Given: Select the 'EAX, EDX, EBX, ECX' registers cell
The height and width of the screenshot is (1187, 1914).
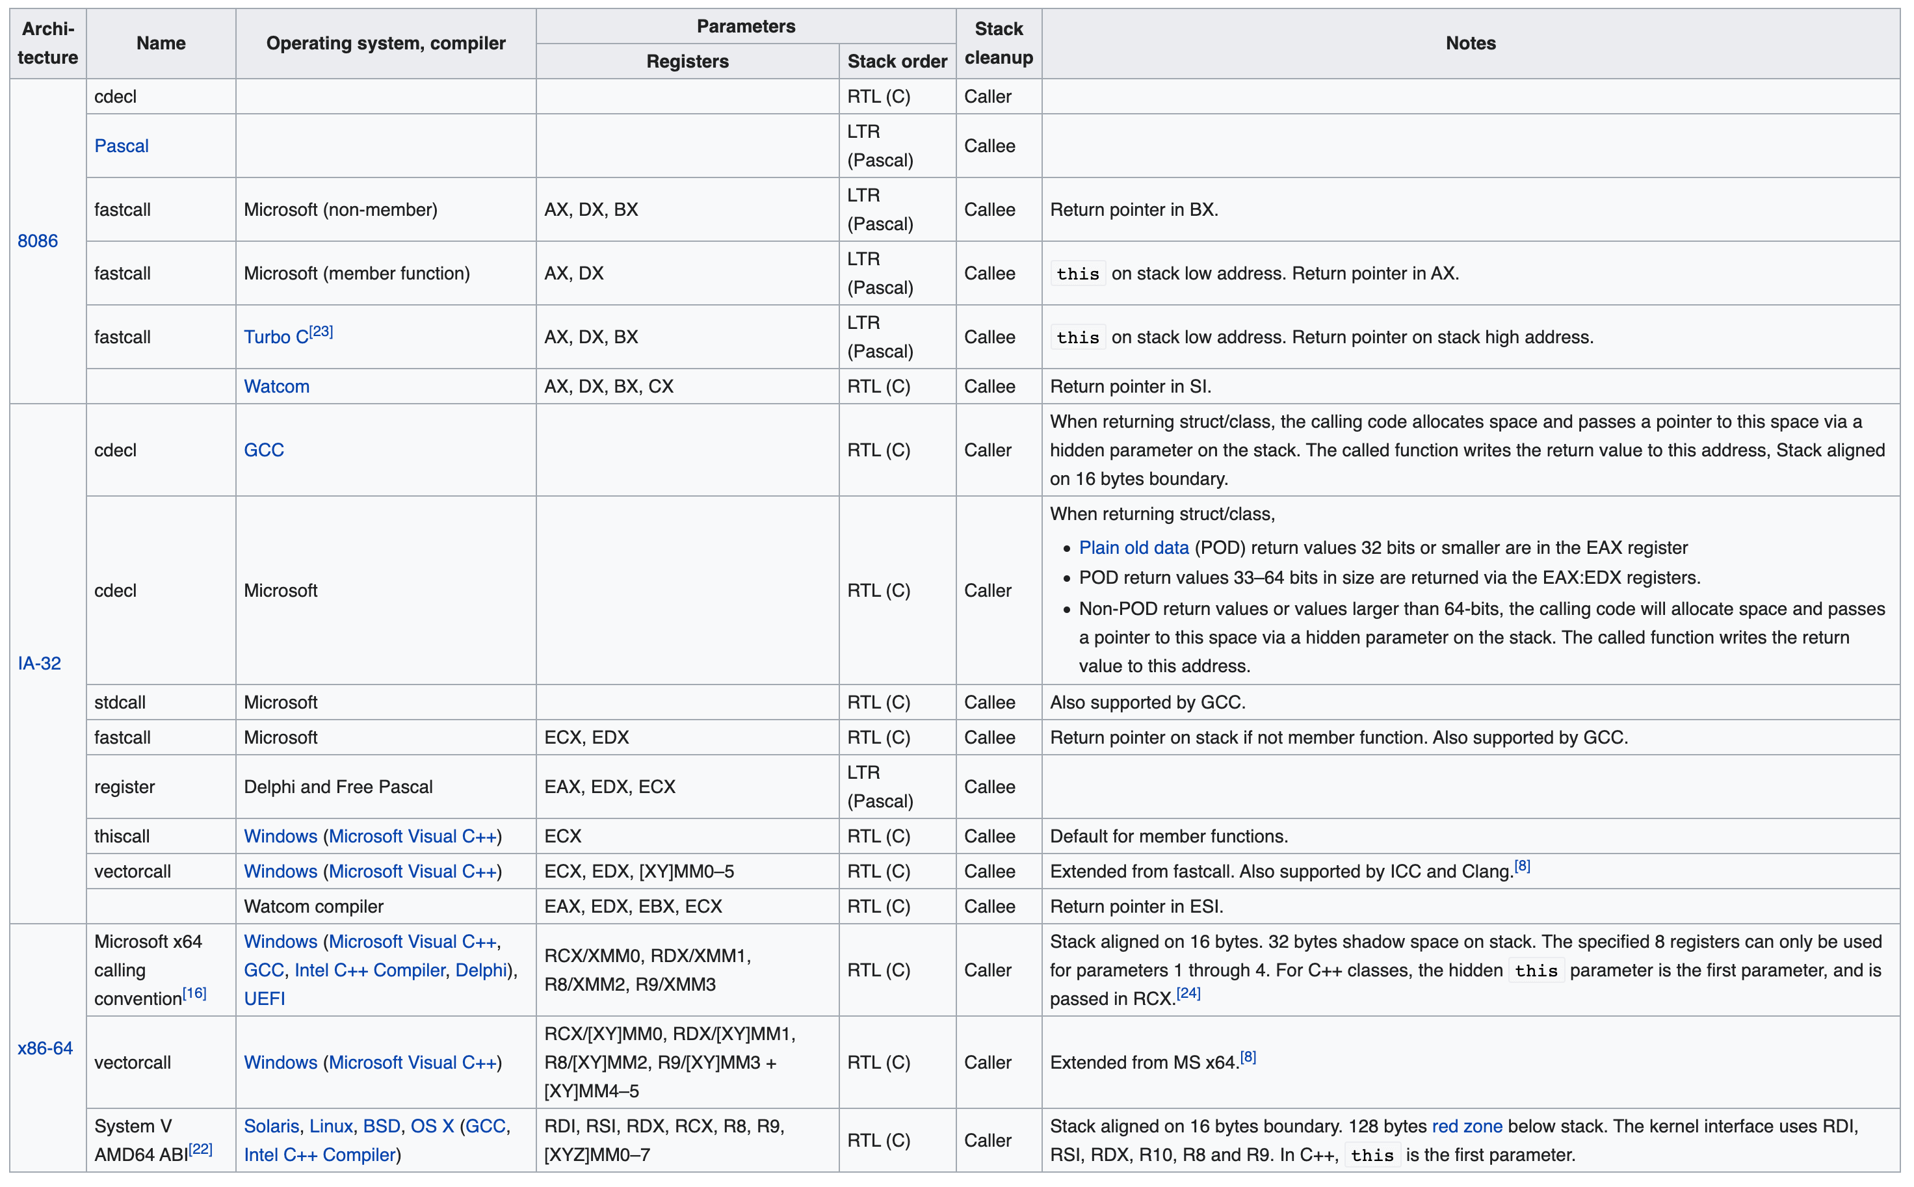Looking at the screenshot, I should click(688, 906).
